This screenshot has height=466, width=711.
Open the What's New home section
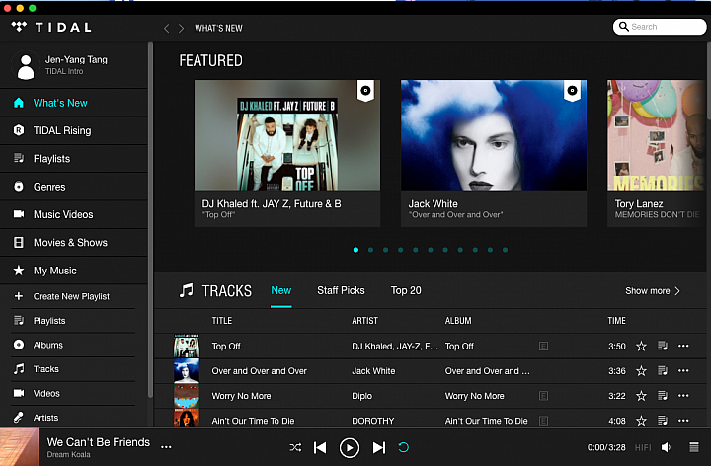73,103
